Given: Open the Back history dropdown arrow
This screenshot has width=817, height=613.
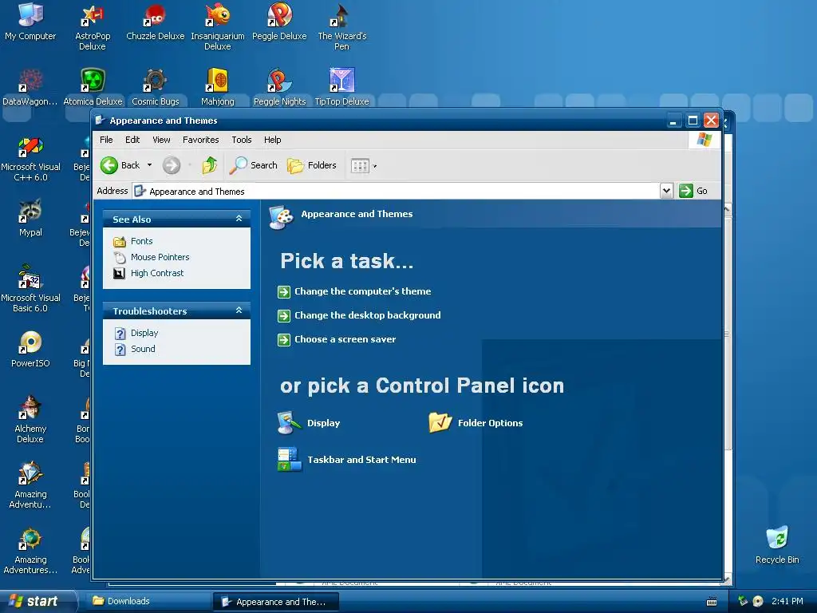Looking at the screenshot, I should (149, 165).
